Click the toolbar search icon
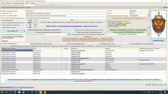The image size is (168, 94). 24,5
